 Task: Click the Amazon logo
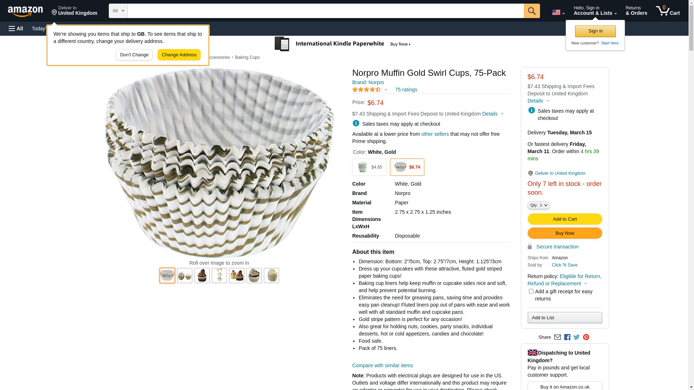(25, 11)
